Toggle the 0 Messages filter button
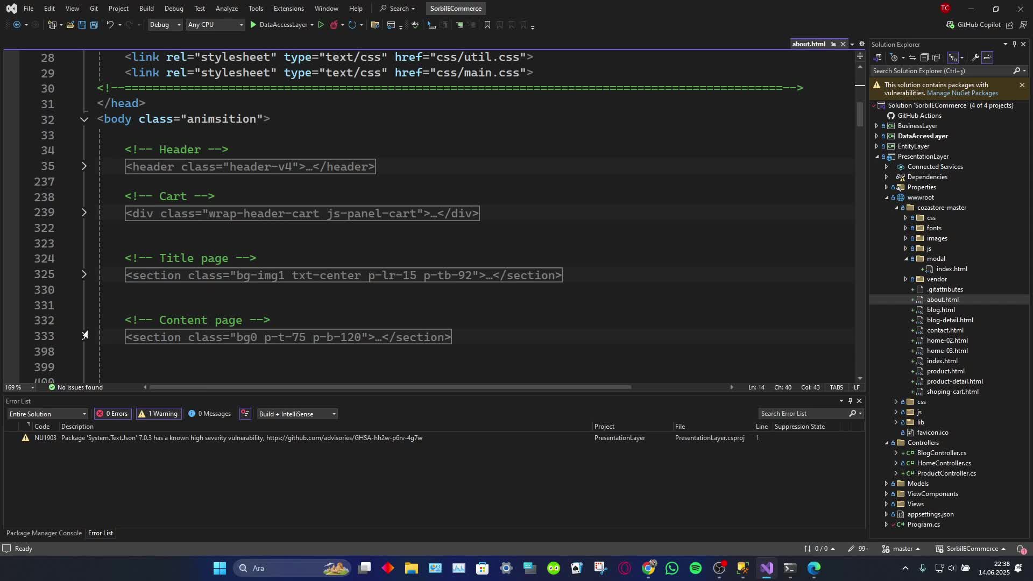The image size is (1033, 581). pyautogui.click(x=210, y=414)
